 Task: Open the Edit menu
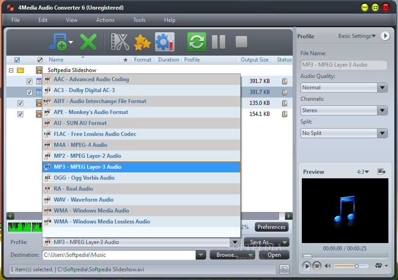point(43,20)
